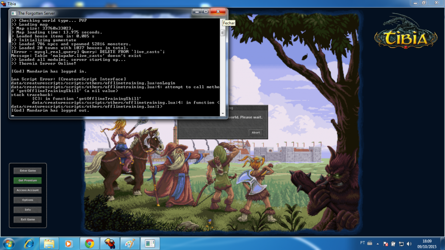
Task: Show the Info button screen
Action: pos(28,210)
